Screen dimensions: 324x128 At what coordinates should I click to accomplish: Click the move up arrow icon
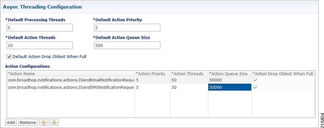point(44,123)
